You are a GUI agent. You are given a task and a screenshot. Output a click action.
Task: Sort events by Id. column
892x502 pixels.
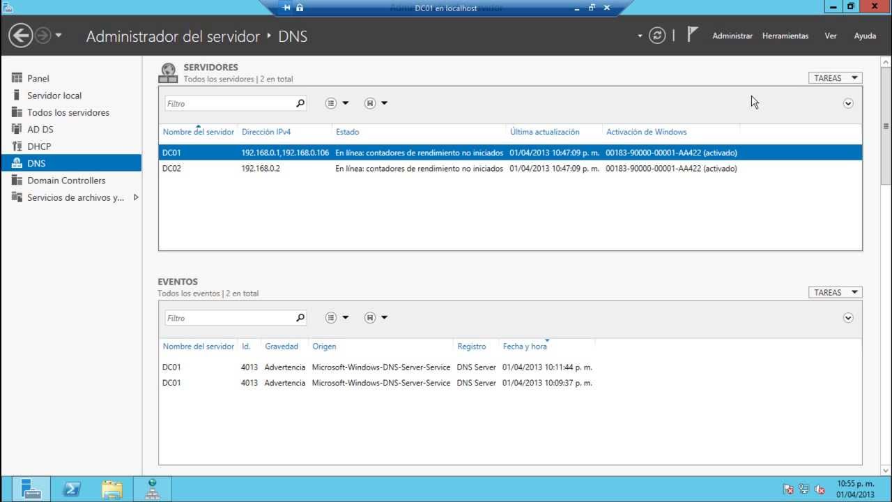pos(246,347)
